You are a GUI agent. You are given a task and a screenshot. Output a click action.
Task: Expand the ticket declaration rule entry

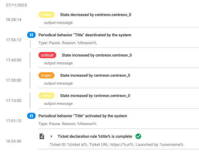51,136
